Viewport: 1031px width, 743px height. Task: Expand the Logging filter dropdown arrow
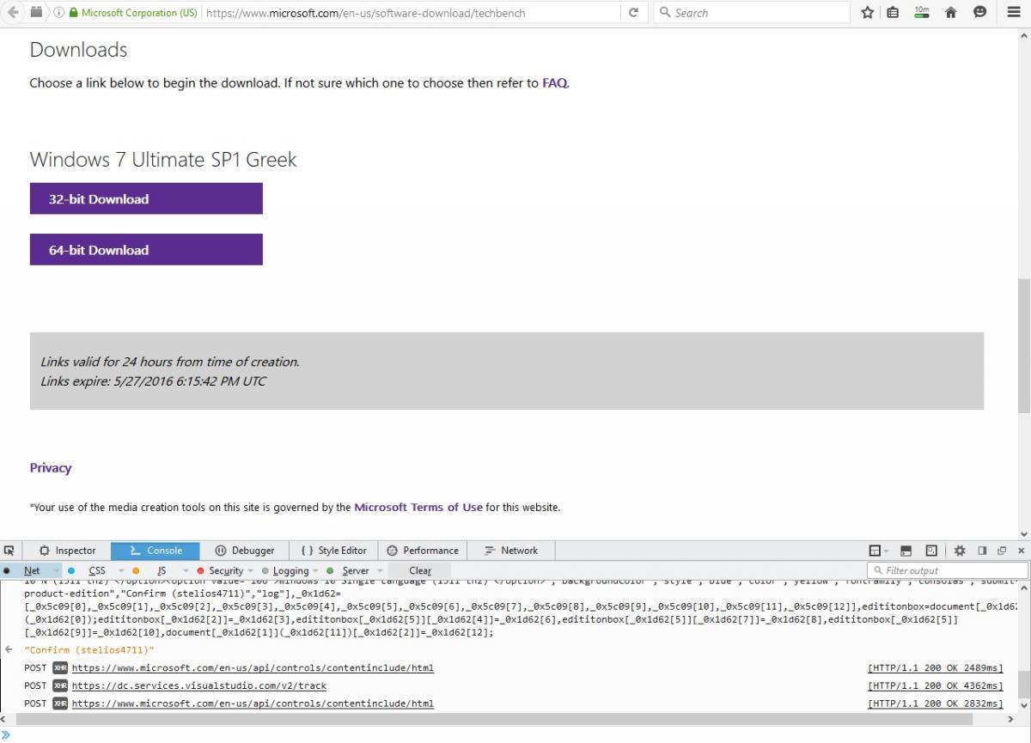[315, 570]
